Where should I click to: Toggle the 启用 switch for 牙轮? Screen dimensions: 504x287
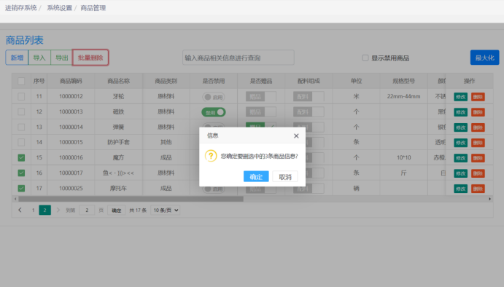click(214, 97)
